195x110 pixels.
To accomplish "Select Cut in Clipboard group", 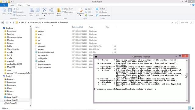I will pyautogui.click(x=16, y=9).
